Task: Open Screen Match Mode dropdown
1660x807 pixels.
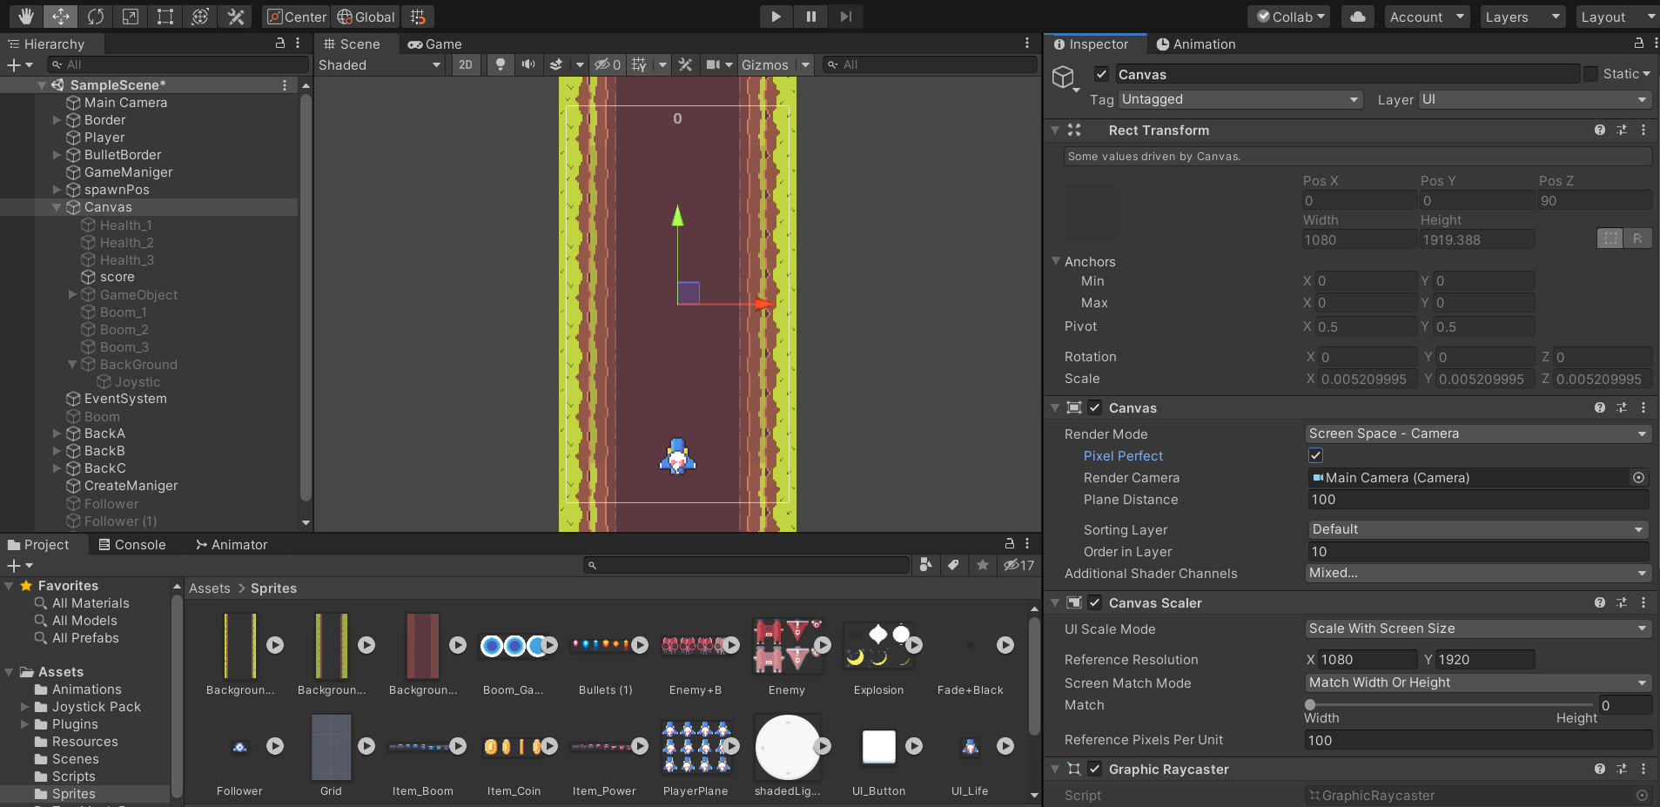Action: pos(1478,683)
